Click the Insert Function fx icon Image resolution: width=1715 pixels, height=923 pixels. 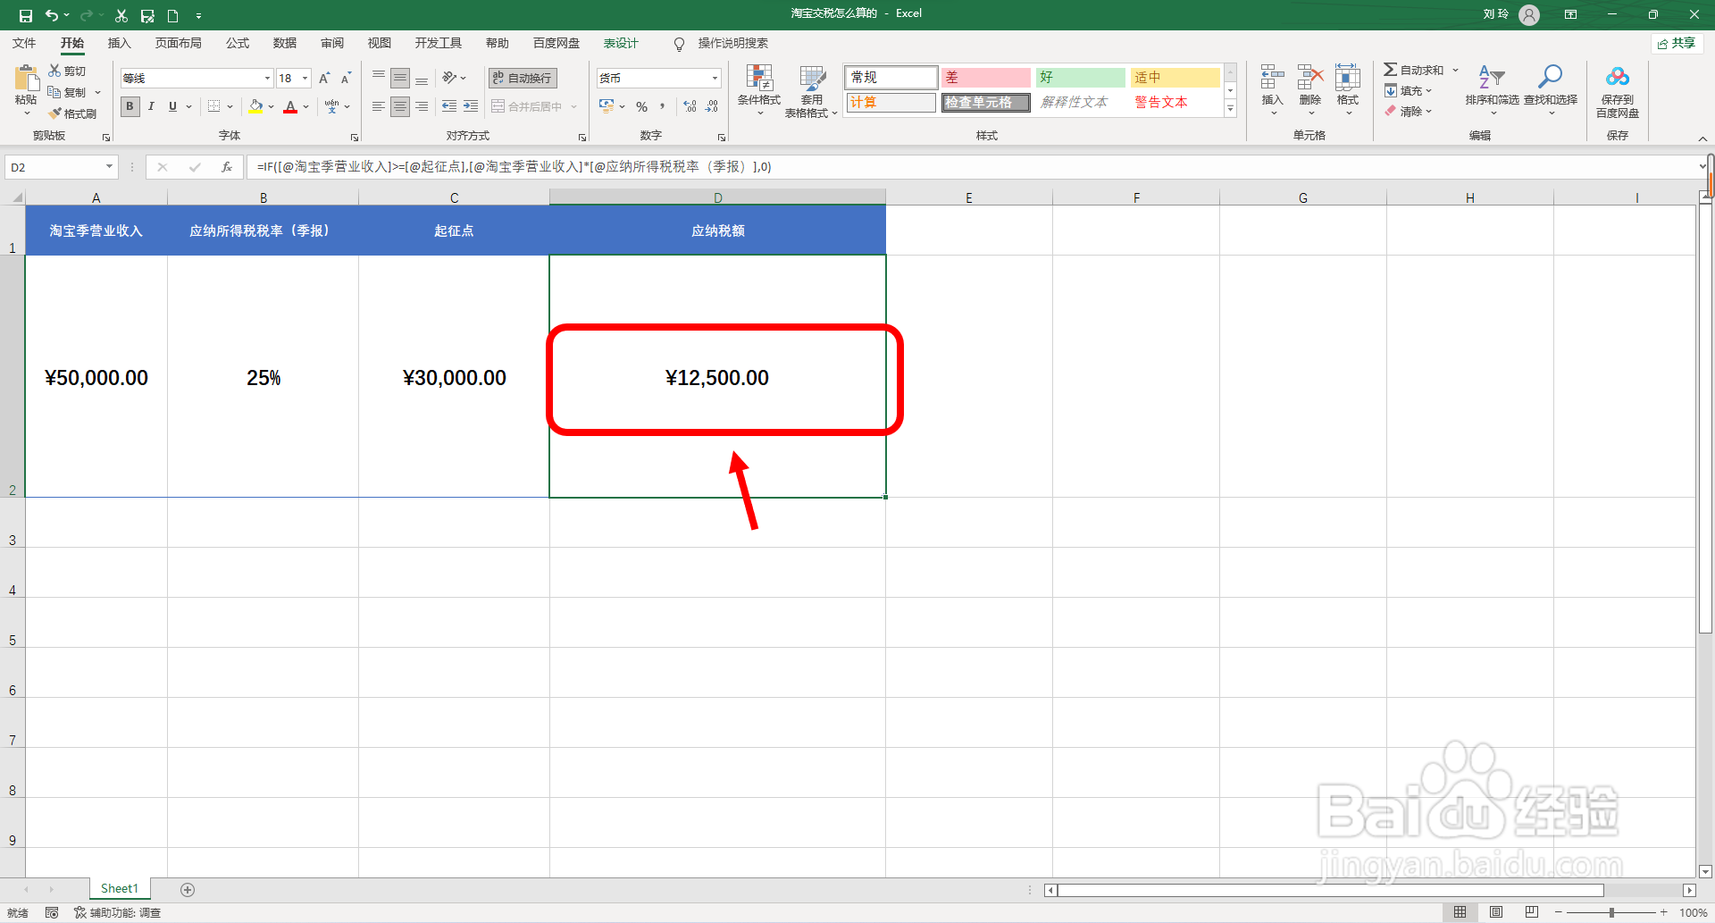[x=227, y=167]
